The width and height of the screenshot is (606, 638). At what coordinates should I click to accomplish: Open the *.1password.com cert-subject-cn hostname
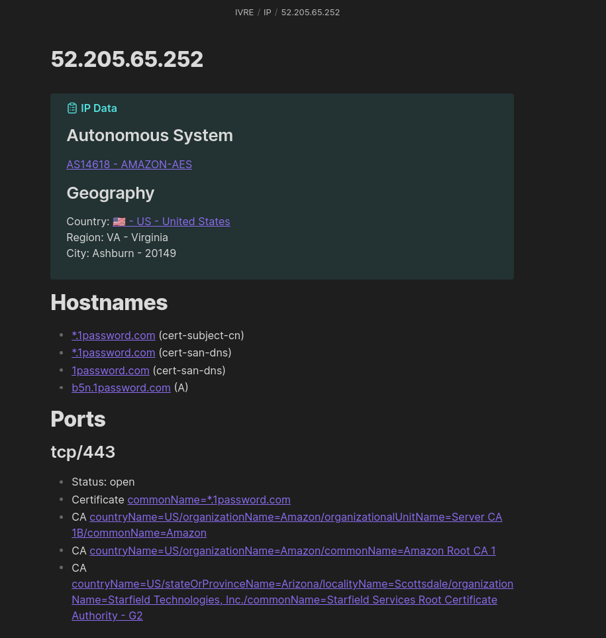[113, 335]
